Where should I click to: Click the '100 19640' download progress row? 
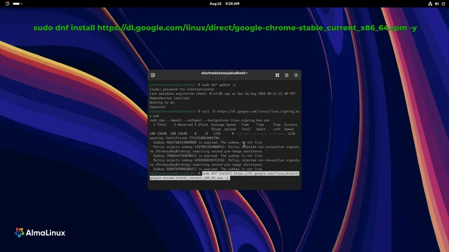223,134
